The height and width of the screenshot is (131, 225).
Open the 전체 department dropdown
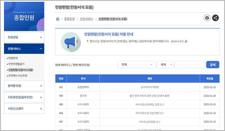[137, 65]
